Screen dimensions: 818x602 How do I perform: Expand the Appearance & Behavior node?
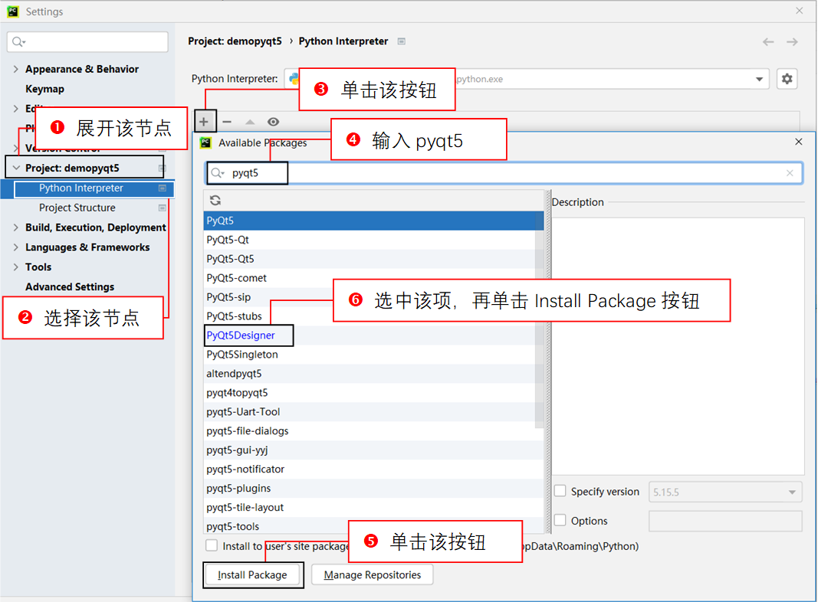coord(15,69)
